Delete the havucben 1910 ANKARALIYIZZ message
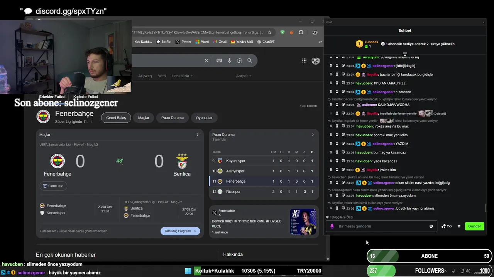Image resolution: width=494 pixels, height=277 pixels. coord(331,83)
